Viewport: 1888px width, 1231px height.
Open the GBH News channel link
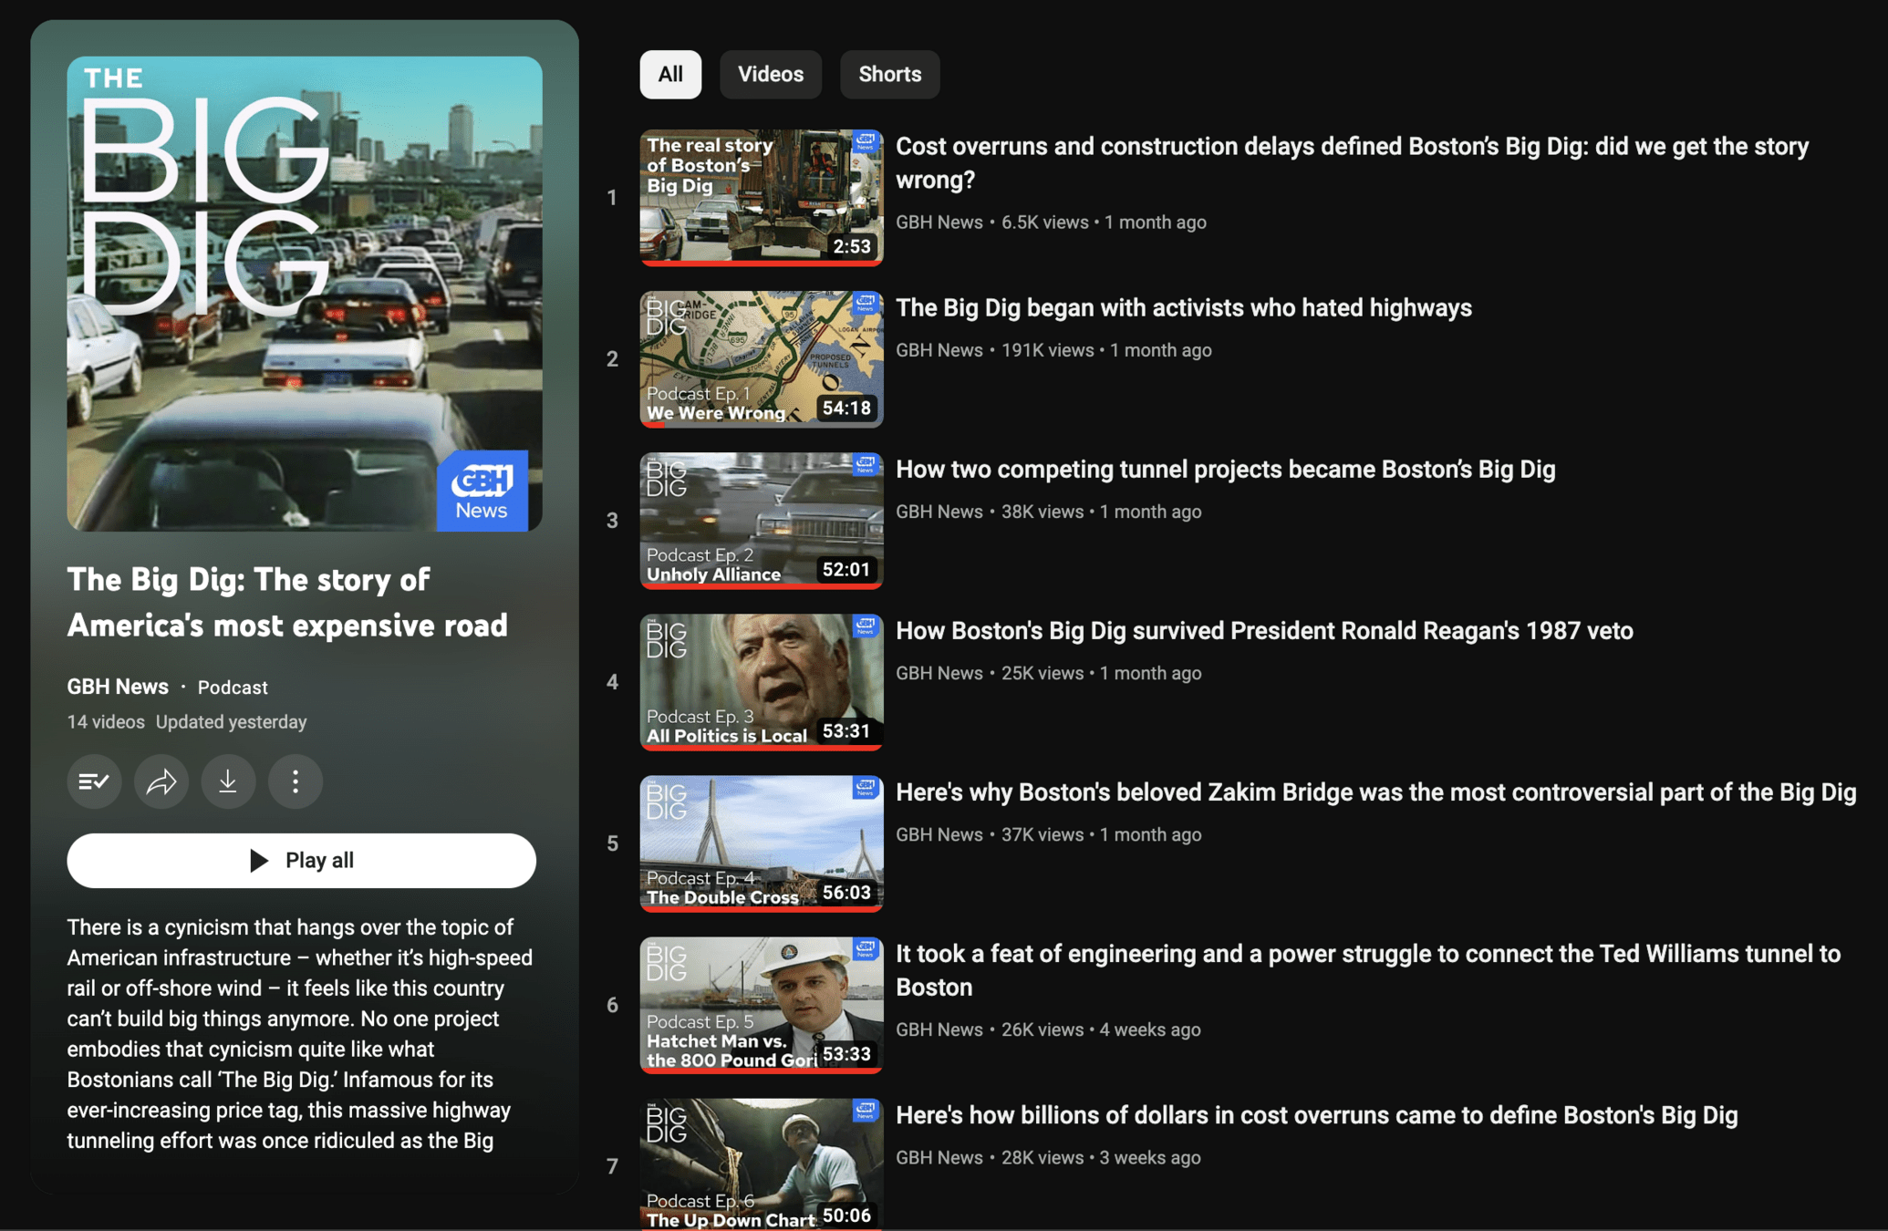coord(118,687)
